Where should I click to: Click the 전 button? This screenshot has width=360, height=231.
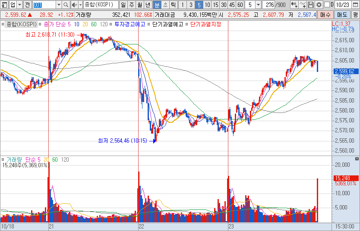pos(27,5)
